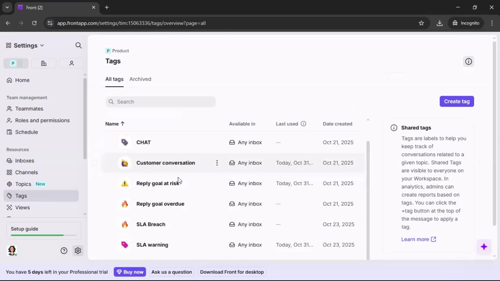Screen dimensions: 500x281
Task: Sort tags by Name column
Action: coord(115,124)
